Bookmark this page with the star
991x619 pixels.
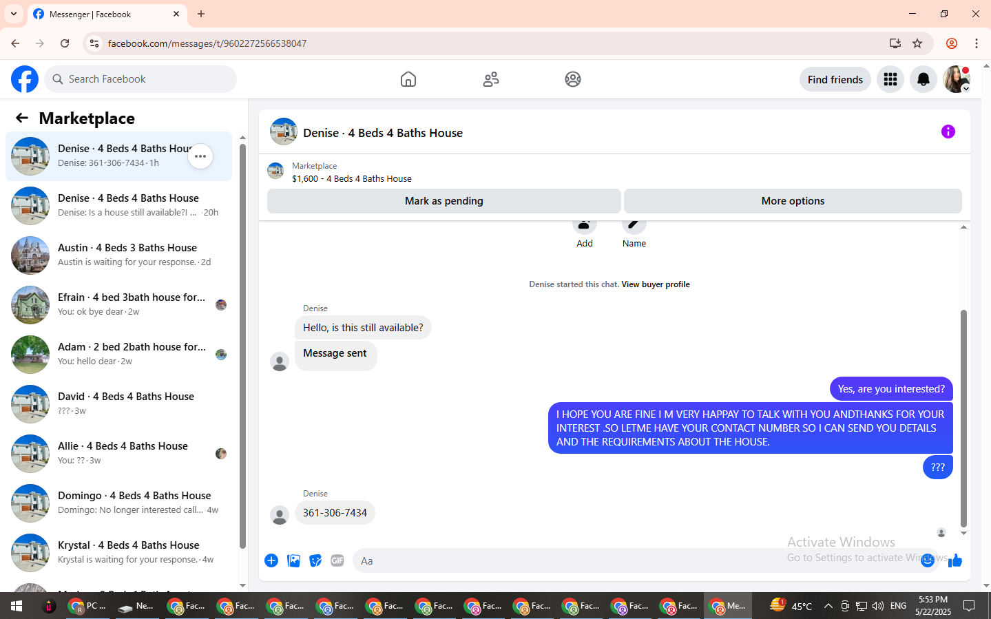pos(917,43)
